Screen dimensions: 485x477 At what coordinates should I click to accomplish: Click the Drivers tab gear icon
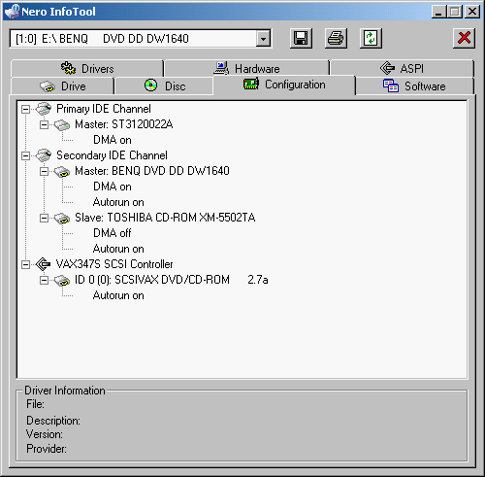coord(68,68)
